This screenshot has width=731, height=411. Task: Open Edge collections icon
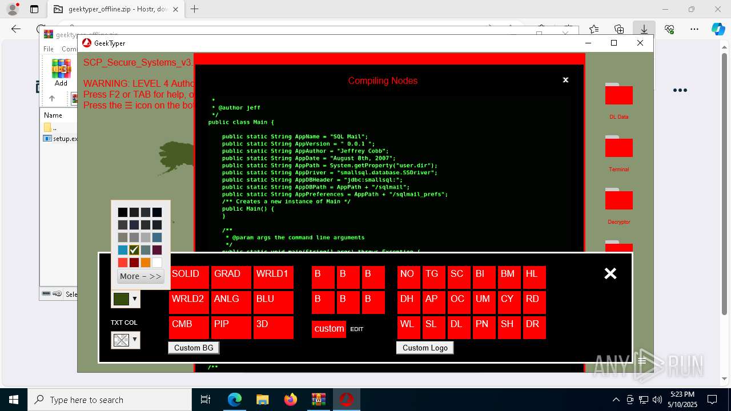(x=619, y=29)
